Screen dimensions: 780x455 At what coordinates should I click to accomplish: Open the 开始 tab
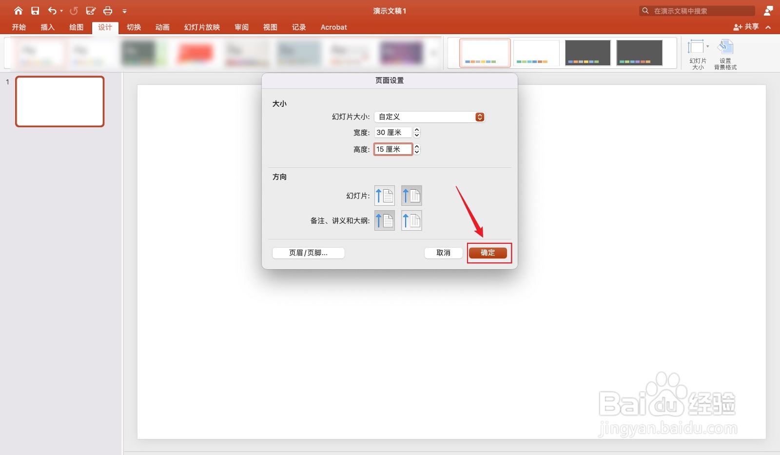(19, 27)
